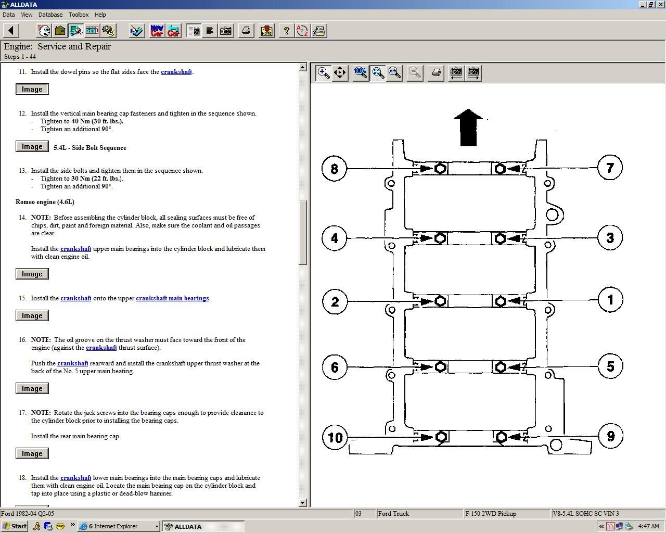The height and width of the screenshot is (533, 666).
Task: Click the red NOTE pushpin icon
Action: [266, 31]
